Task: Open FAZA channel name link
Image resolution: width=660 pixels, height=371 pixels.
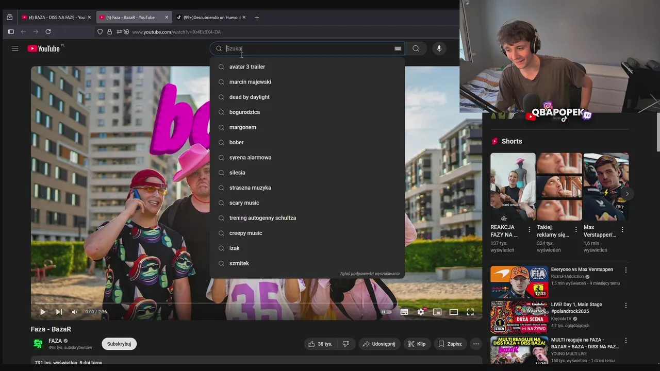Action: (55, 341)
